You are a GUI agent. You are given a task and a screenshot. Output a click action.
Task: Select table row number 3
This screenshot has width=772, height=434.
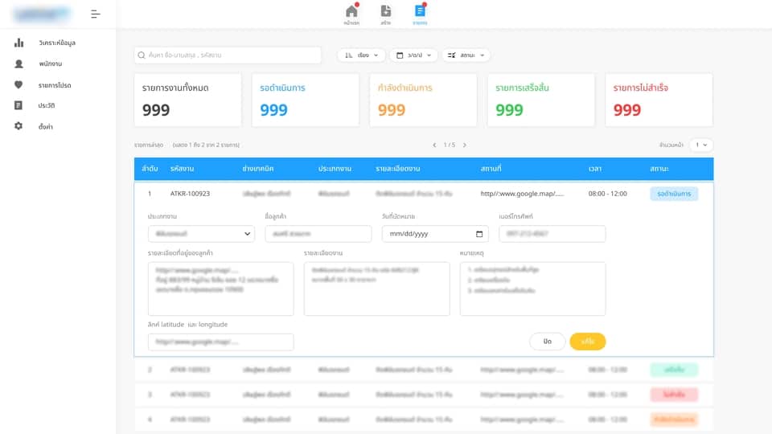pyautogui.click(x=424, y=395)
